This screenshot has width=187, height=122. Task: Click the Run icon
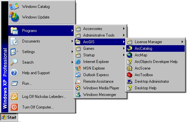[14, 83]
